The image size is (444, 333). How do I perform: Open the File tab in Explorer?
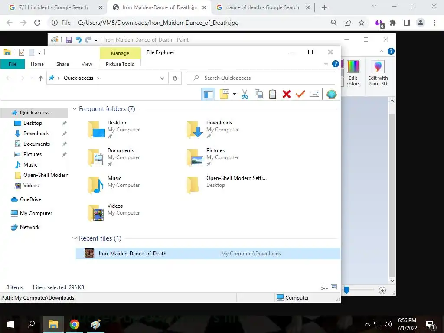(x=13, y=64)
